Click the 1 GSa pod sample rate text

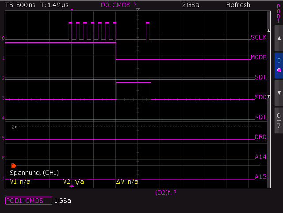[x=63, y=201]
